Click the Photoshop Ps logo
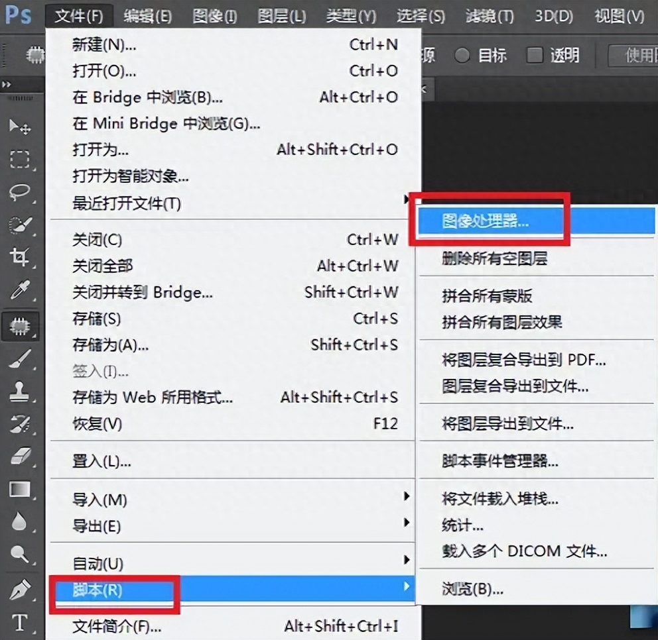The image size is (658, 640). tap(18, 15)
